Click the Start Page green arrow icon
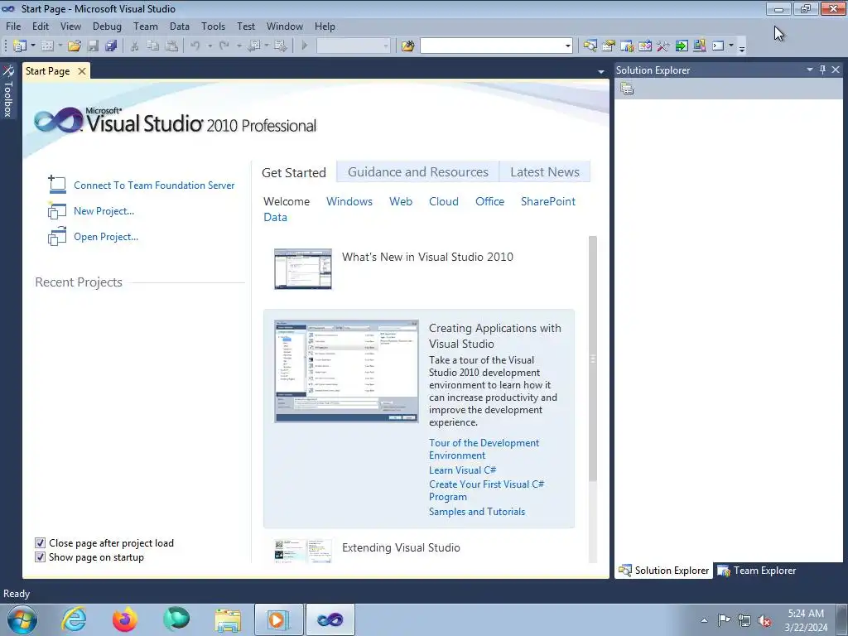 682,46
